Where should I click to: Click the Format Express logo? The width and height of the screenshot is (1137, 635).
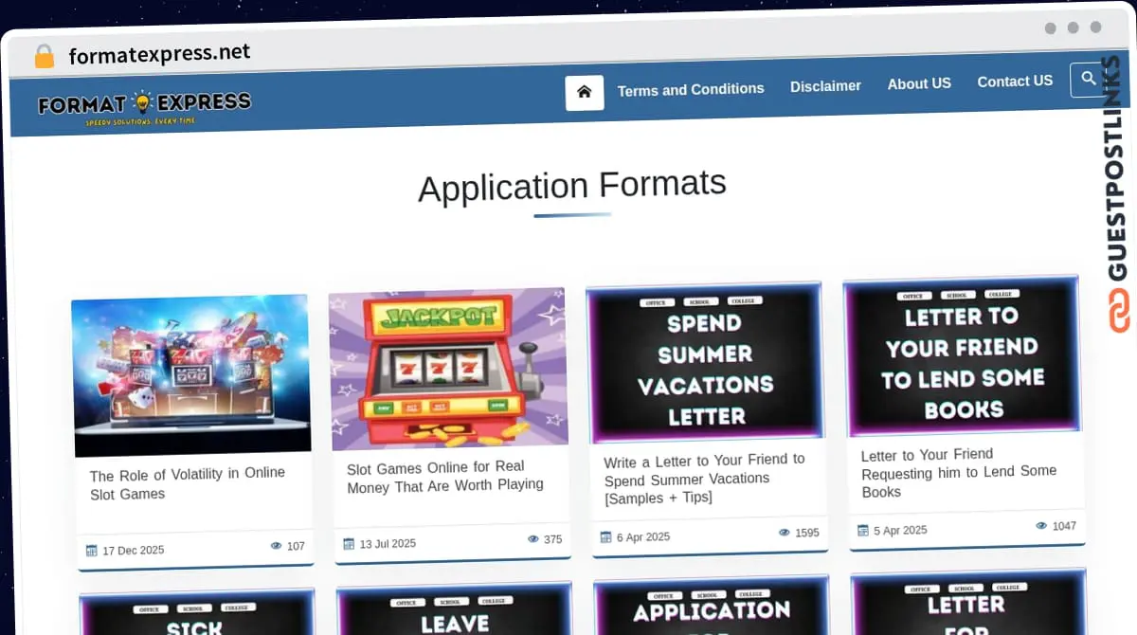tap(142, 104)
